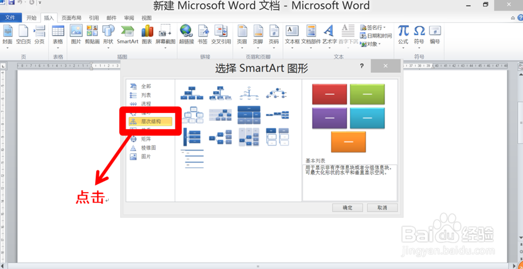Switch to the 引用 references tab
The width and height of the screenshot is (523, 269).
94,18
